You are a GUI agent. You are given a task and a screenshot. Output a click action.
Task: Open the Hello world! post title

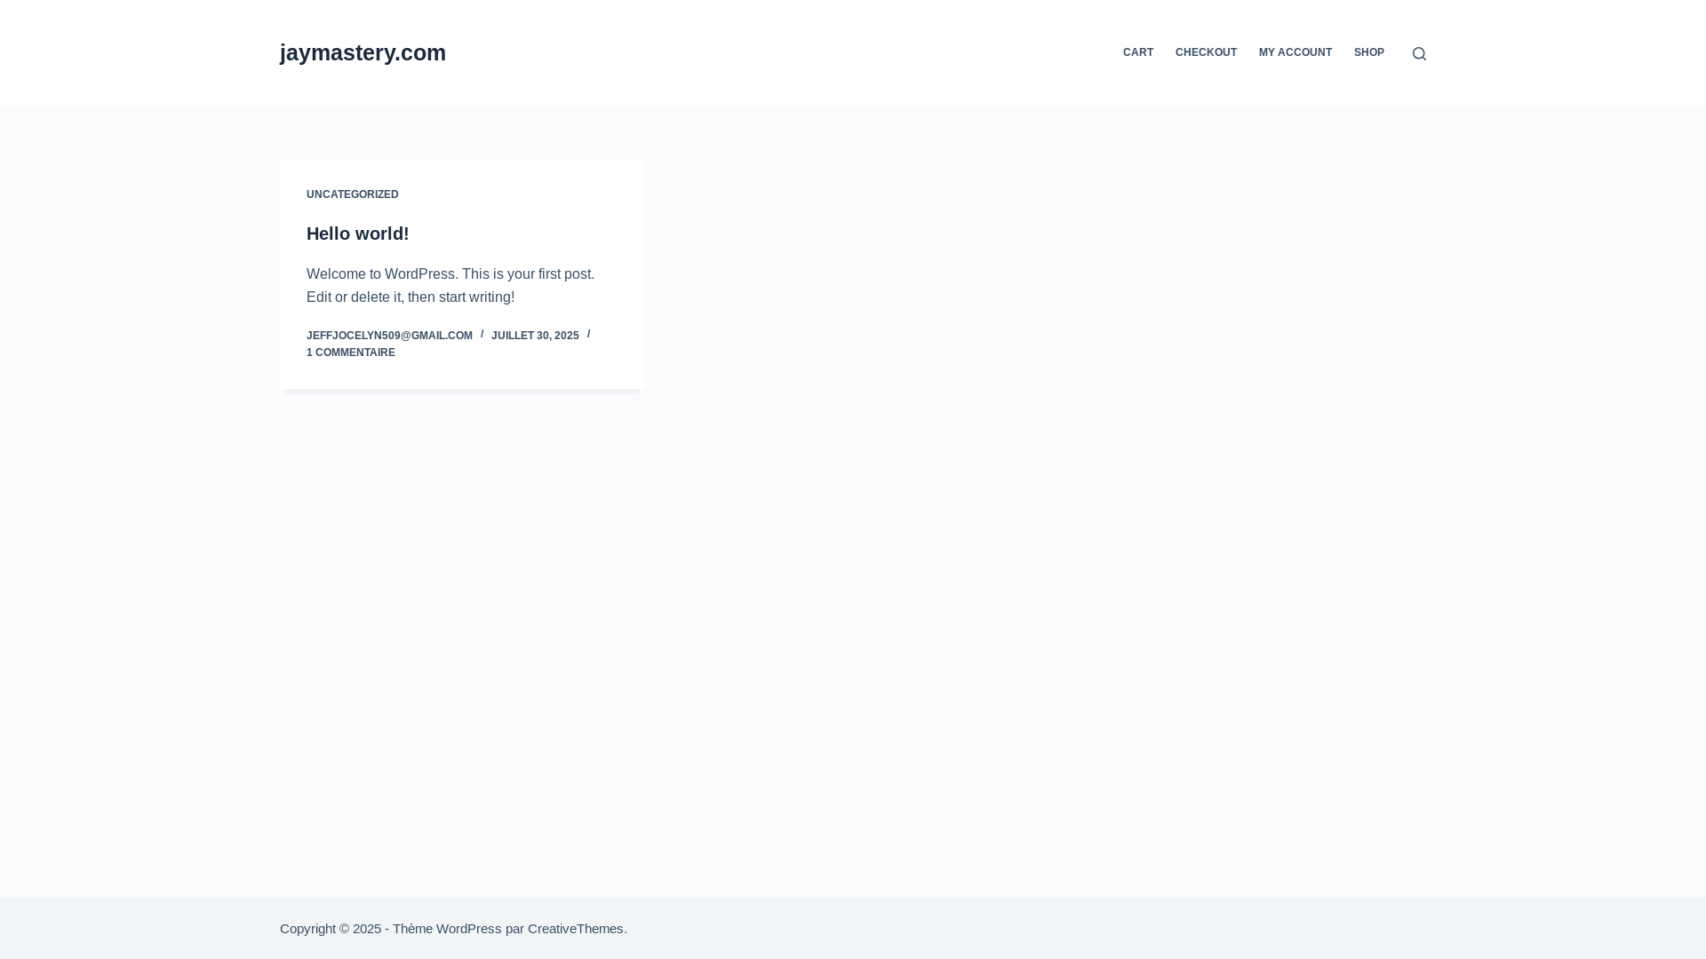coord(357,234)
